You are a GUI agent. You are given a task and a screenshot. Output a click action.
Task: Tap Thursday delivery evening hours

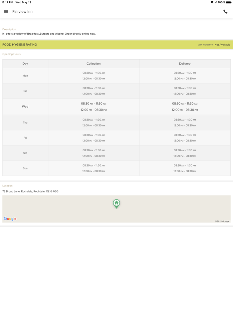[185, 125]
